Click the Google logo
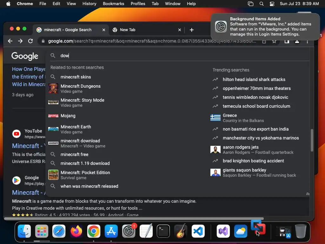The width and height of the screenshot is (325, 244). pos(25,56)
